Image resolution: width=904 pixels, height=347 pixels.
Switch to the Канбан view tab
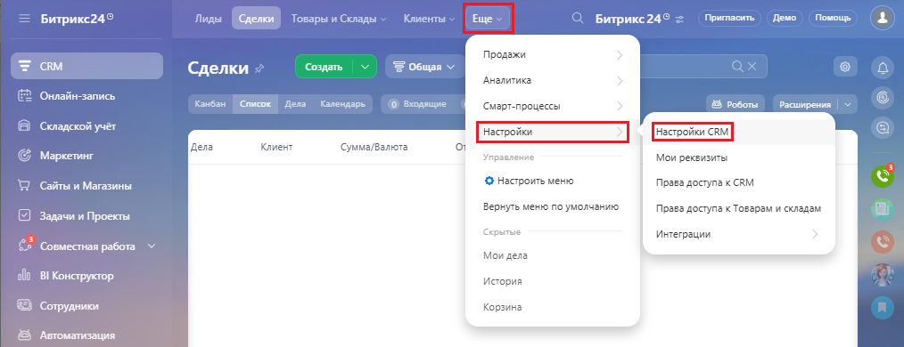pos(210,104)
